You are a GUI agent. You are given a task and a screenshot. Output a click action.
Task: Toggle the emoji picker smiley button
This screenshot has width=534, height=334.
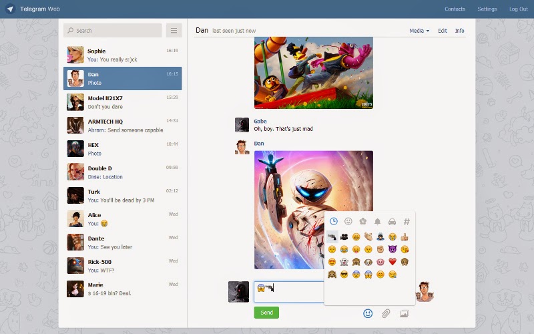click(x=368, y=313)
